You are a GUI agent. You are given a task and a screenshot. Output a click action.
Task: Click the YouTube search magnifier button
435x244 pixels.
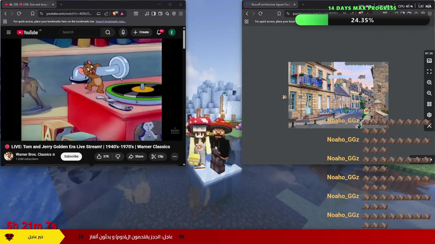coord(108,32)
